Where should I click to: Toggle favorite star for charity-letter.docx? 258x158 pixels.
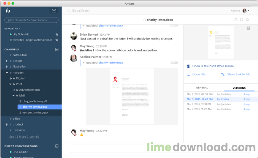(247, 20)
